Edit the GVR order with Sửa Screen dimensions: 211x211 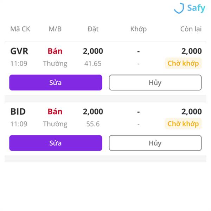[56, 83]
